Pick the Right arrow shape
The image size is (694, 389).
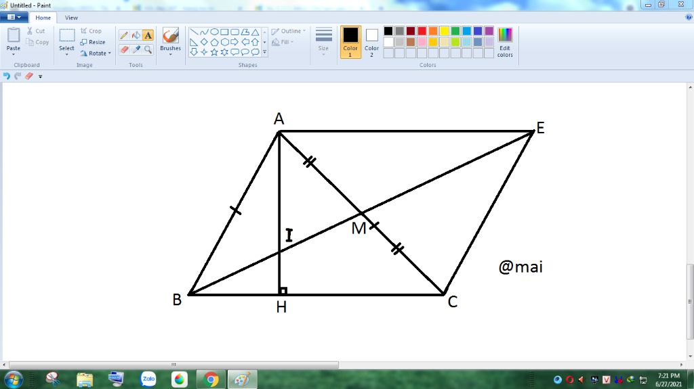(234, 42)
